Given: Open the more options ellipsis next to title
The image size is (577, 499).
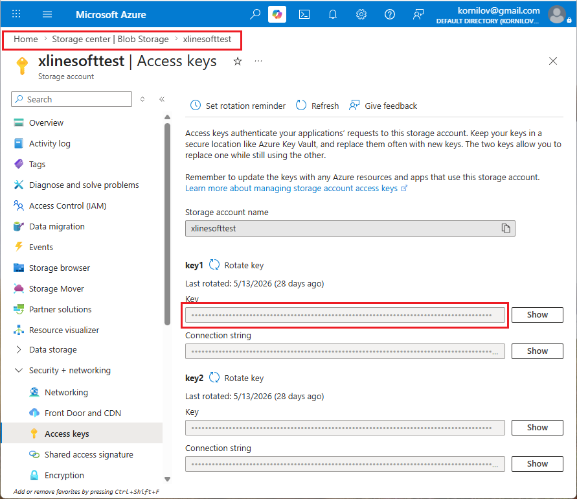Looking at the screenshot, I should point(258,61).
